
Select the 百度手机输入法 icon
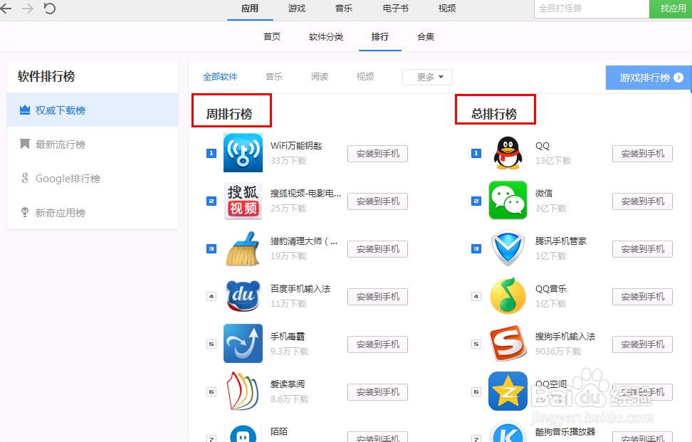(x=243, y=296)
